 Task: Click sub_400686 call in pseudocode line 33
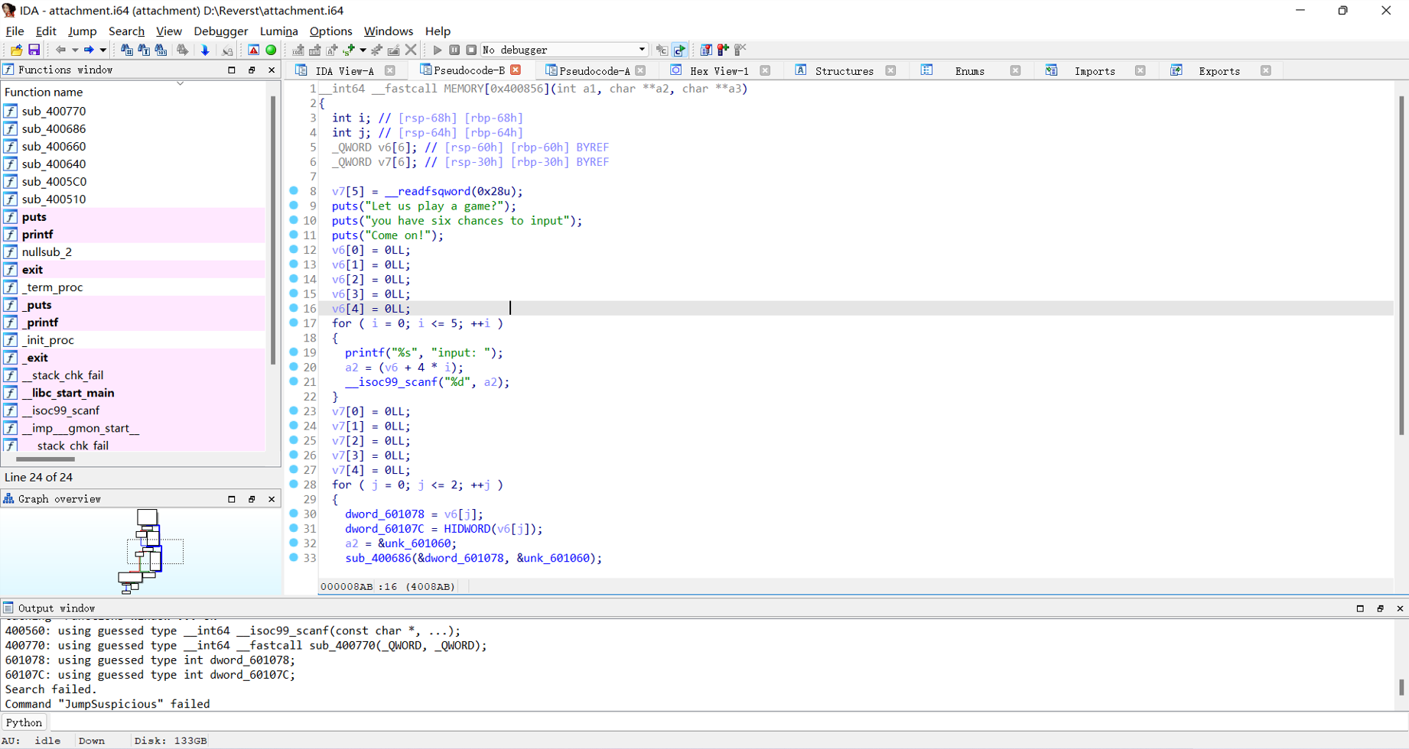pos(378,558)
